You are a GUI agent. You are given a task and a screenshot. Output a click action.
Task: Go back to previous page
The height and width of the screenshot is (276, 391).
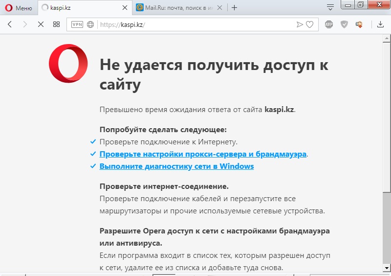point(10,24)
